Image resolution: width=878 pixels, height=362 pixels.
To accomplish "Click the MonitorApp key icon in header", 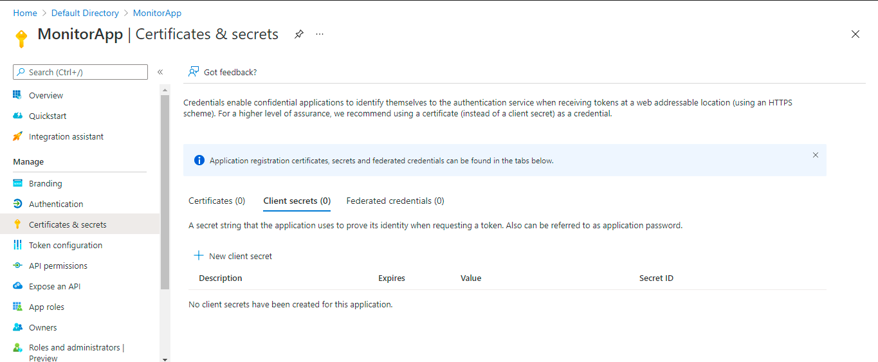I will pos(21,39).
